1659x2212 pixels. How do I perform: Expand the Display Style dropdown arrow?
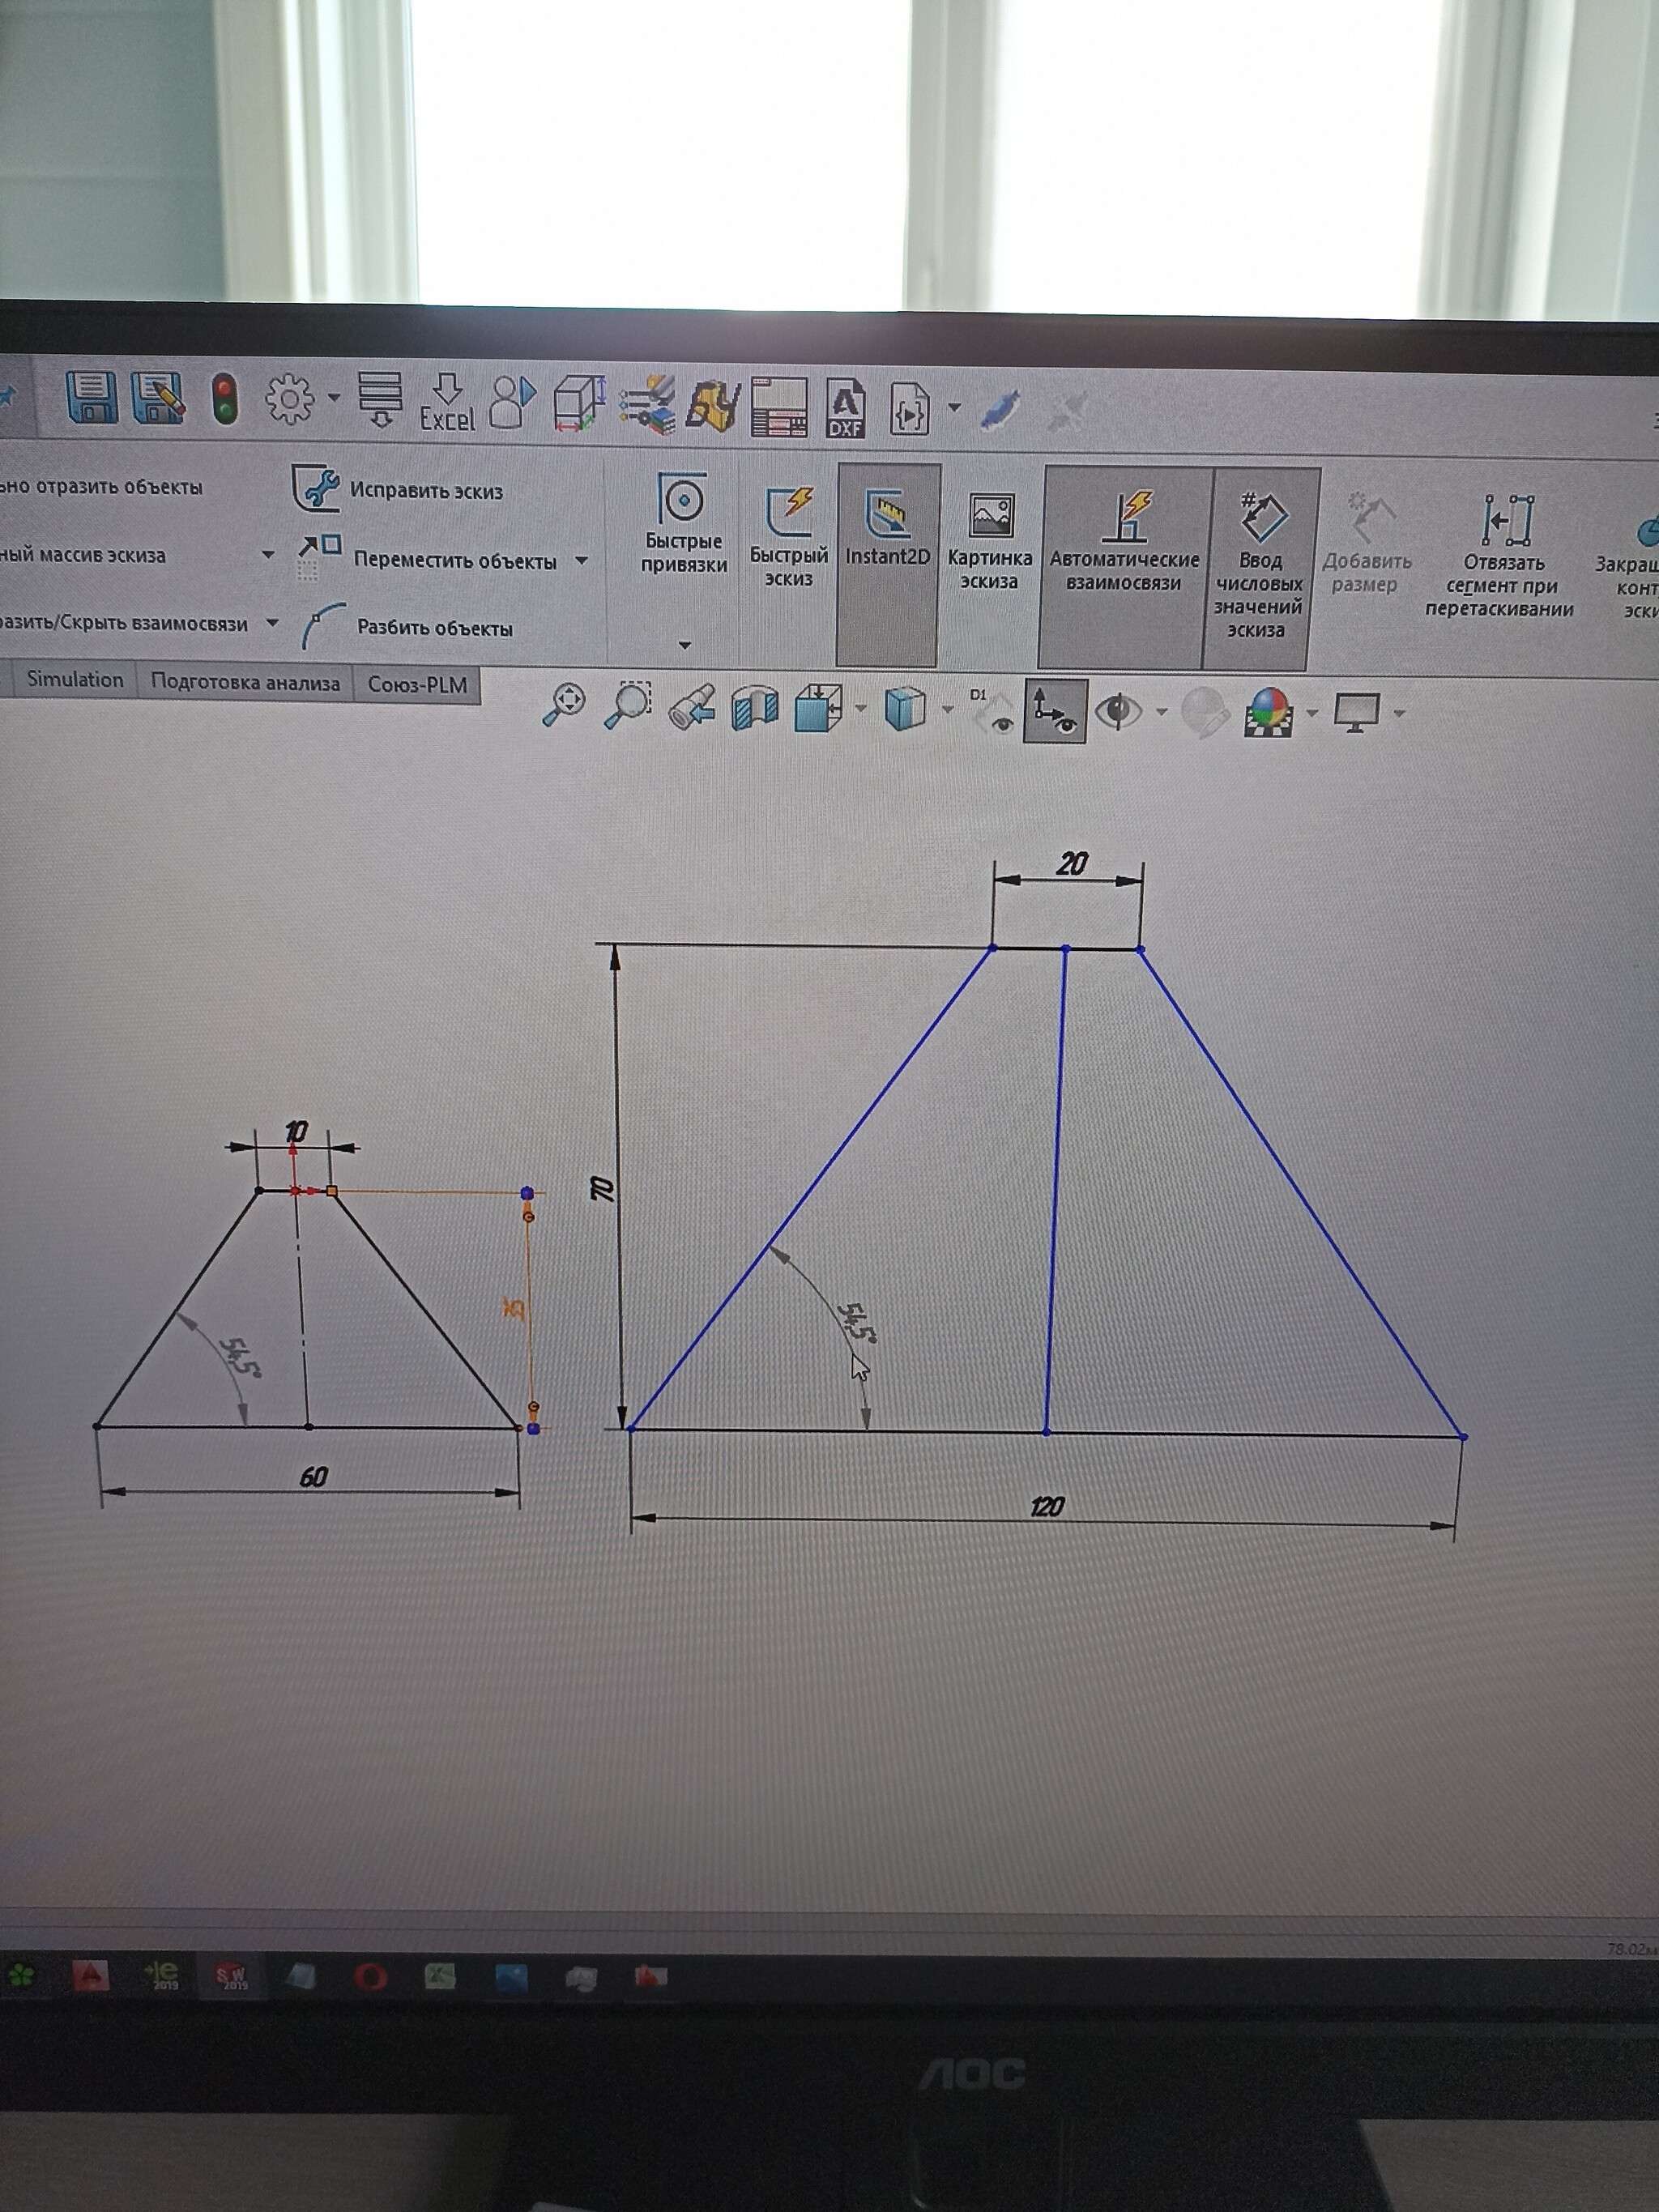coord(948,710)
